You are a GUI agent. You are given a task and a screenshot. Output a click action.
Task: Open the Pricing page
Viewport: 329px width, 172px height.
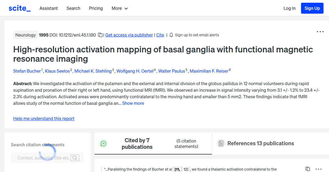coord(96,8)
